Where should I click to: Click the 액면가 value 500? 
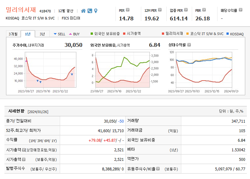(242, 159)
